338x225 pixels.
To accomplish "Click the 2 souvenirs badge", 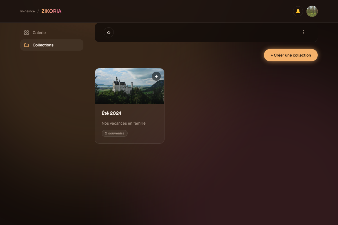I will tap(115, 133).
